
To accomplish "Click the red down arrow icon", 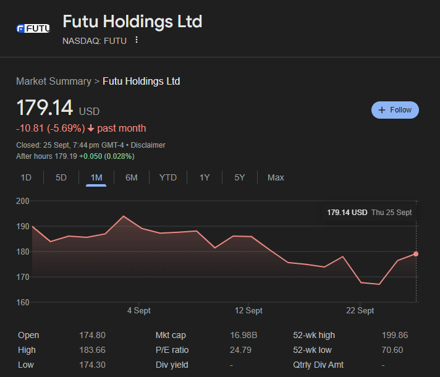I will pos(91,129).
